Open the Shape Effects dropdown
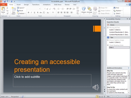Screen dimensions: 131x98 [105, 13]
